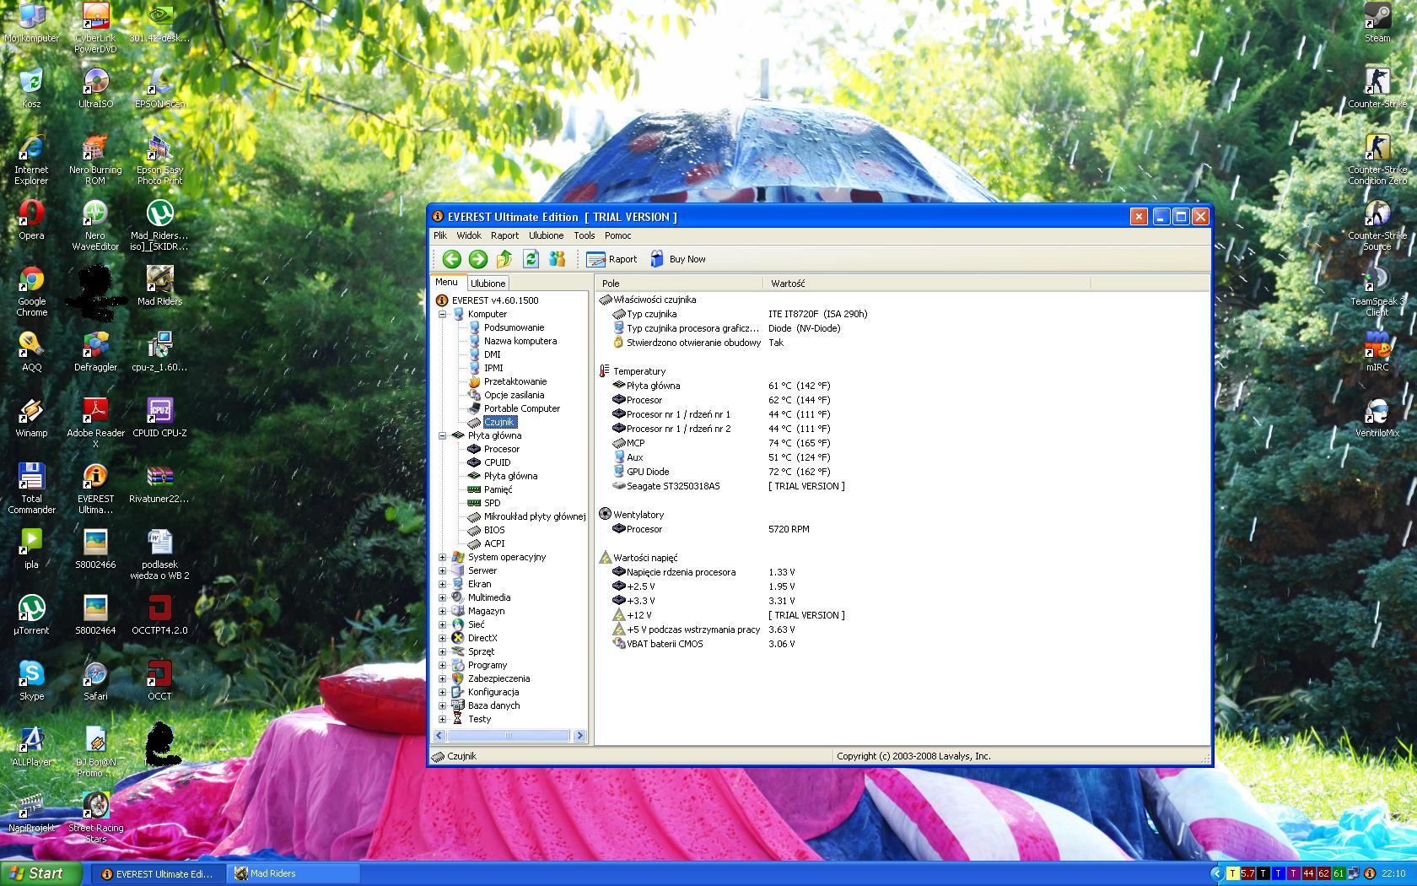Click the Wartość column header
Screen dimensions: 1417x886
click(927, 284)
